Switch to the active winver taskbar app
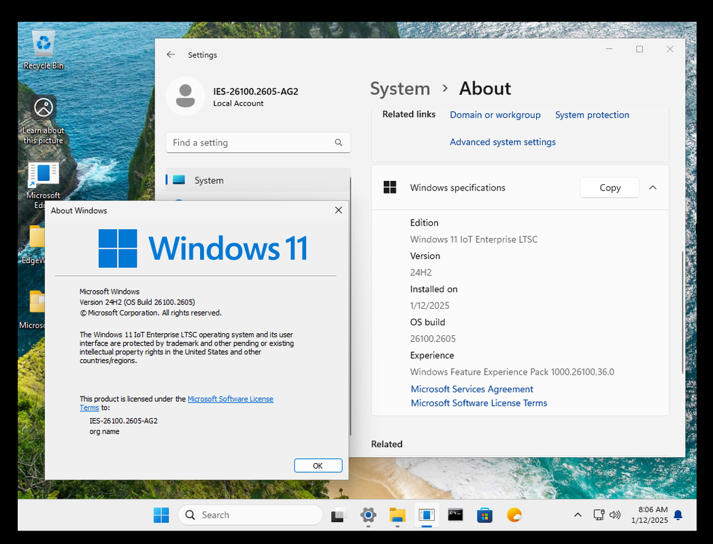 pyautogui.click(x=427, y=515)
